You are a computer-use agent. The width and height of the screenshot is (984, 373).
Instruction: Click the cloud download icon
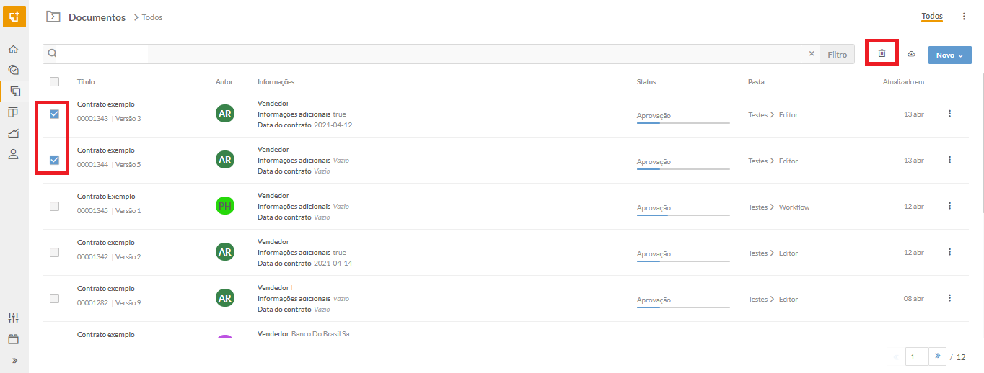coord(911,55)
